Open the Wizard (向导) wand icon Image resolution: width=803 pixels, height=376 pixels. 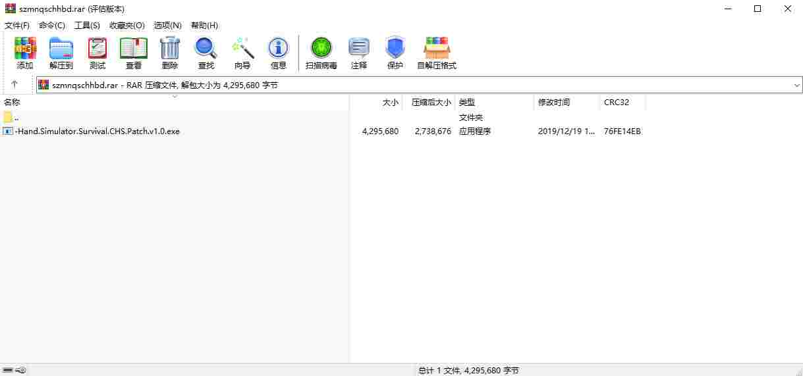[x=242, y=53]
